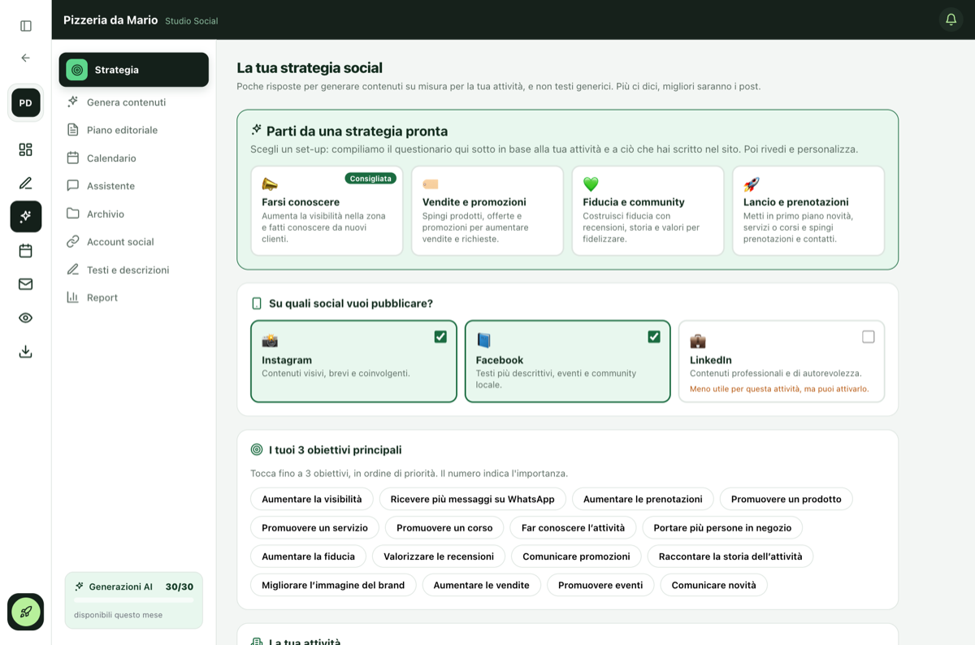Select objective Aumentare le vendite
Screen dimensions: 975x645
click(x=481, y=585)
